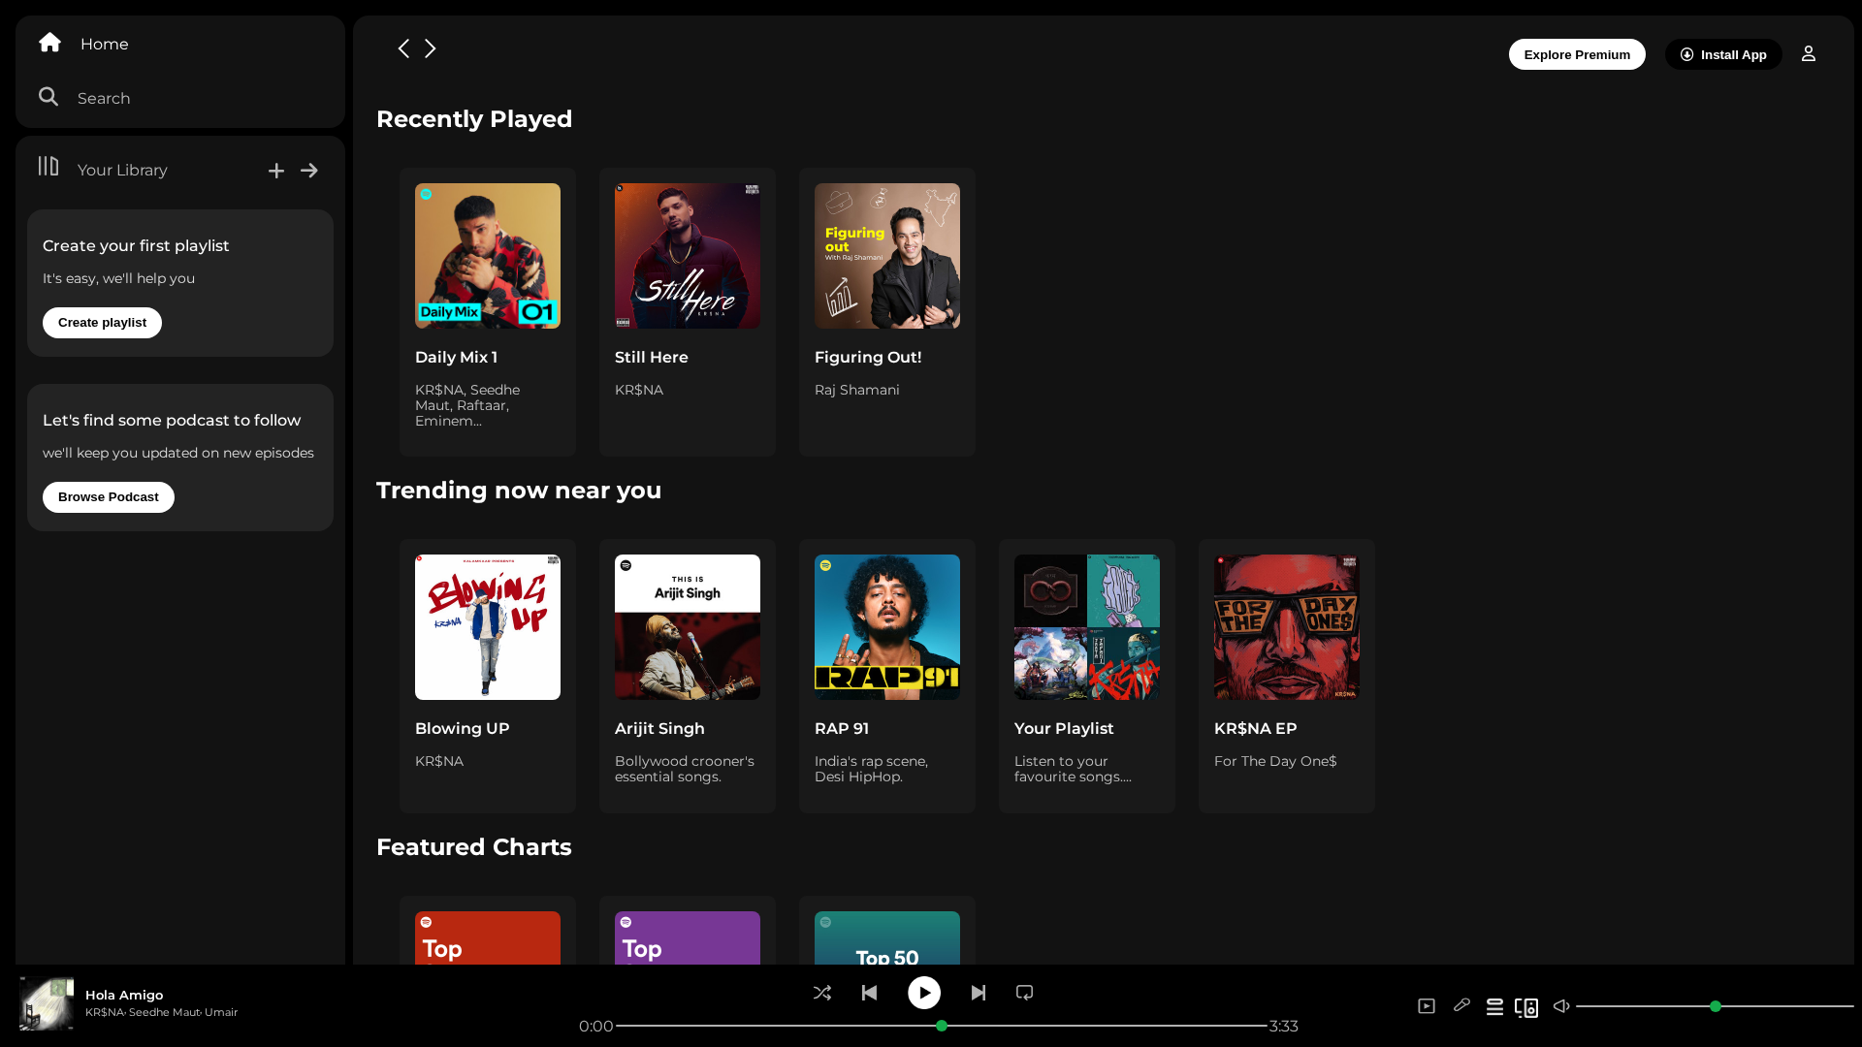This screenshot has height=1047, width=1862.
Task: Click the Create playlist button
Action: (x=102, y=323)
